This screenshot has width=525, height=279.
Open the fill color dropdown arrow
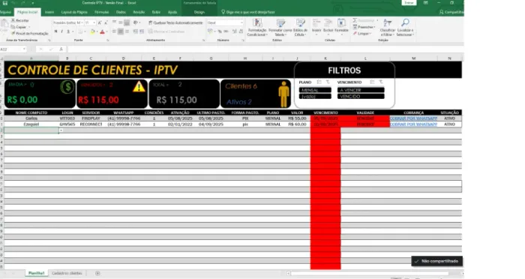tap(97, 31)
